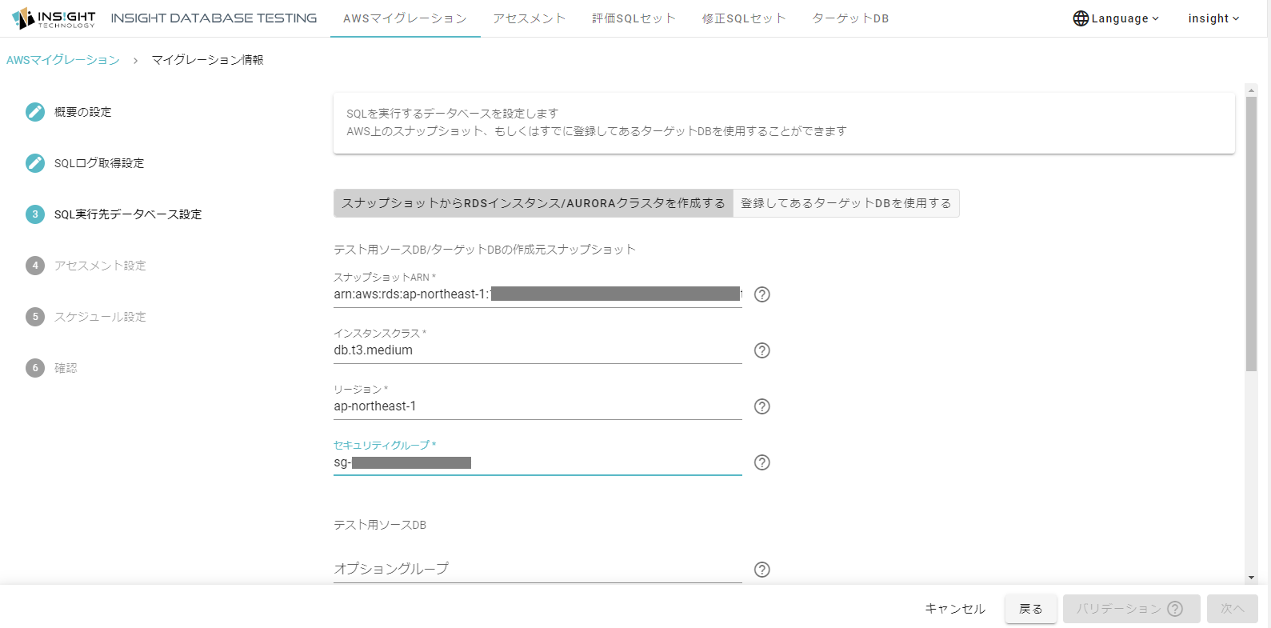Viewport: 1271px width, 628px height.
Task: Click the globe Language icon
Action: (1081, 18)
